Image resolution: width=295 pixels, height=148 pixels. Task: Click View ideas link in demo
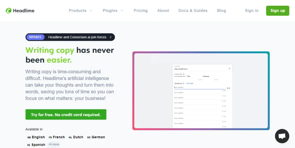[190, 83]
